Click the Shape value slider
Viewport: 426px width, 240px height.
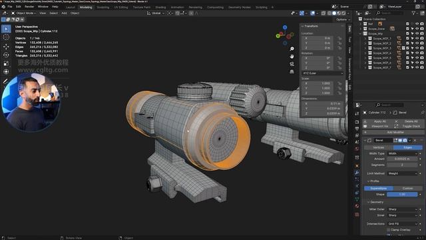click(x=402, y=194)
